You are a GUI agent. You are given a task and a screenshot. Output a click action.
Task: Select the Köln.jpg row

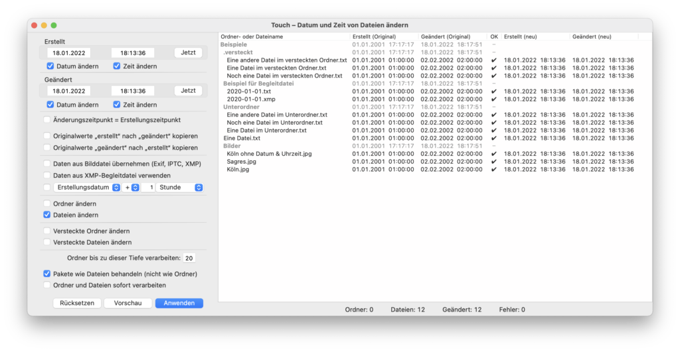coord(436,169)
